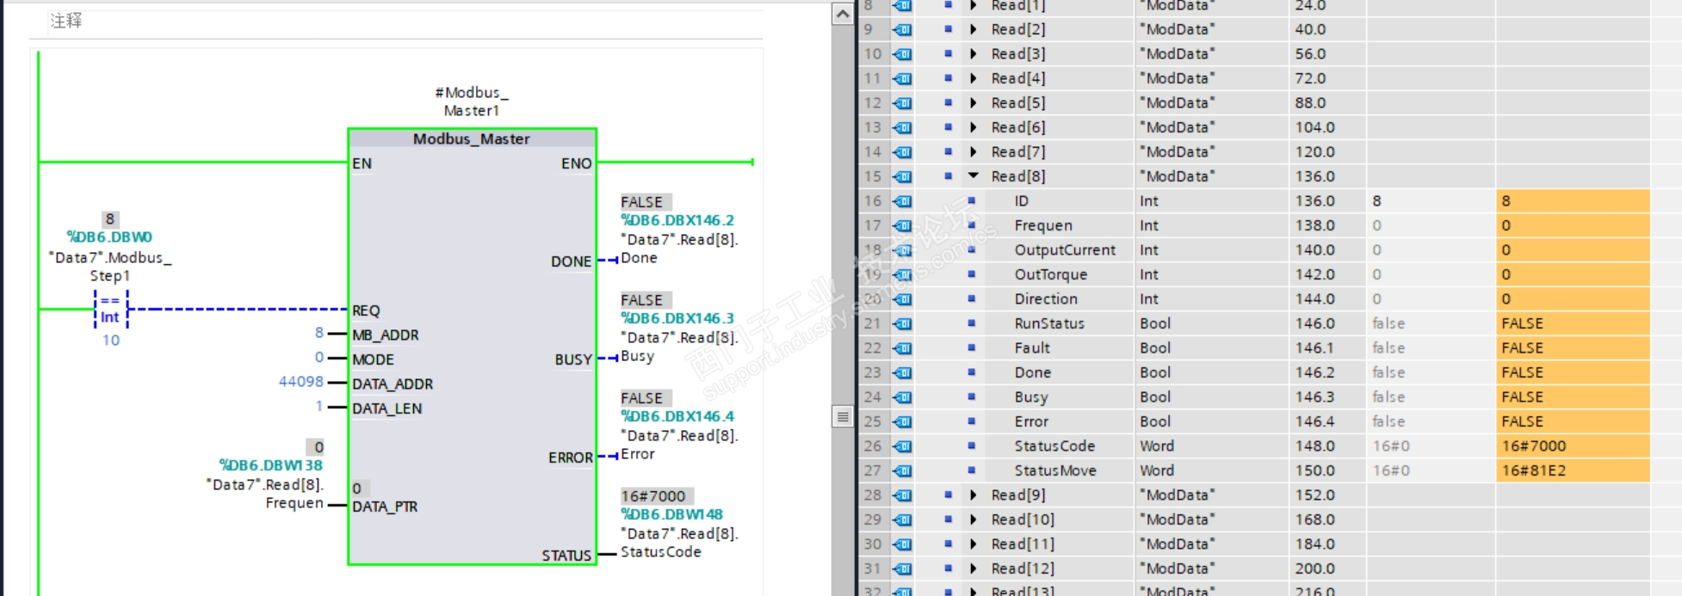Screen dimensions: 1682x596
Task: Collapse the Read[8] struct row
Action: pyautogui.click(x=974, y=175)
